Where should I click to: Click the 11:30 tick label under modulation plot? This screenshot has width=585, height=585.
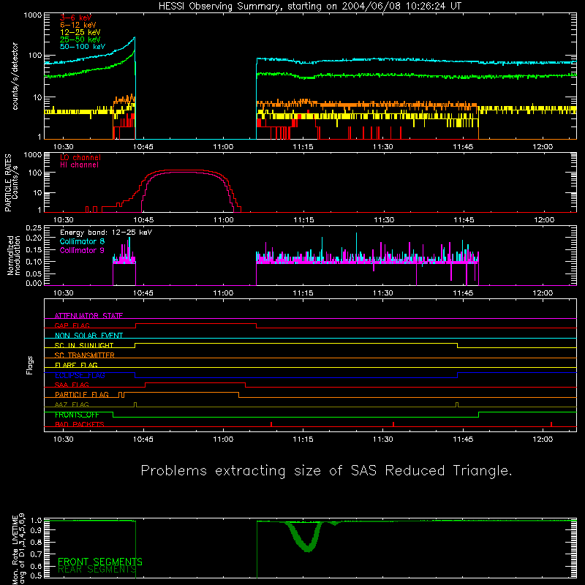pyautogui.click(x=382, y=293)
